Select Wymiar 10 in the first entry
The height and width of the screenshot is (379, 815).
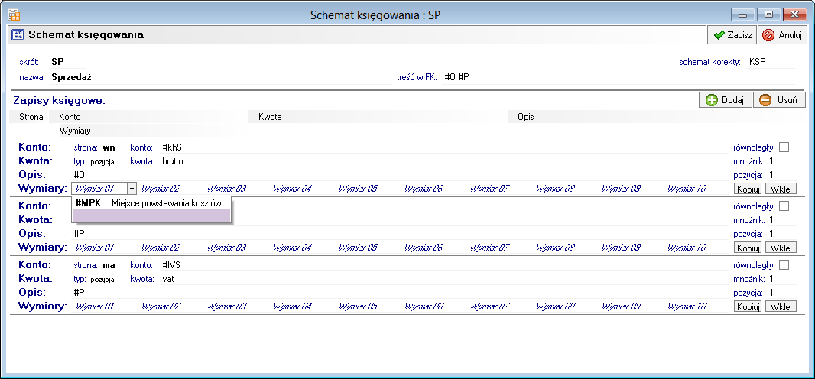pos(687,189)
